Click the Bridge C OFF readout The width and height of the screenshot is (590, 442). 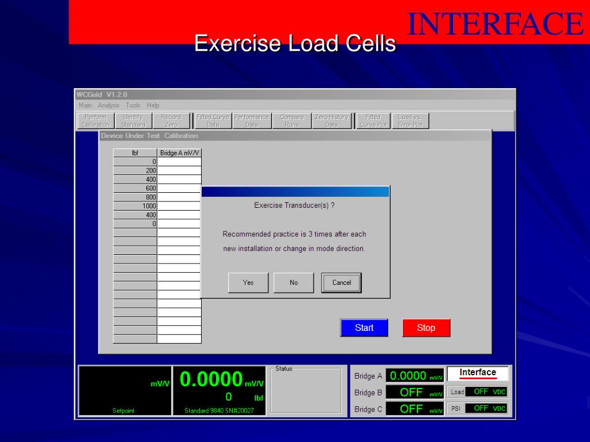pos(415,409)
